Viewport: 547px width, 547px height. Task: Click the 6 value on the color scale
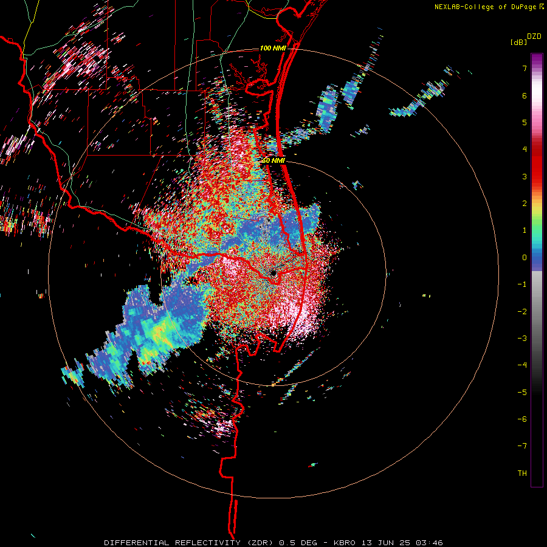point(525,95)
